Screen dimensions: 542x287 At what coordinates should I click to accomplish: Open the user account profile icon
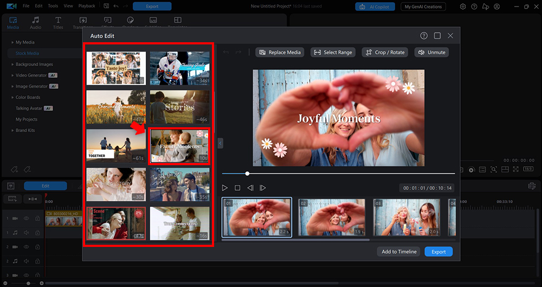point(496,6)
